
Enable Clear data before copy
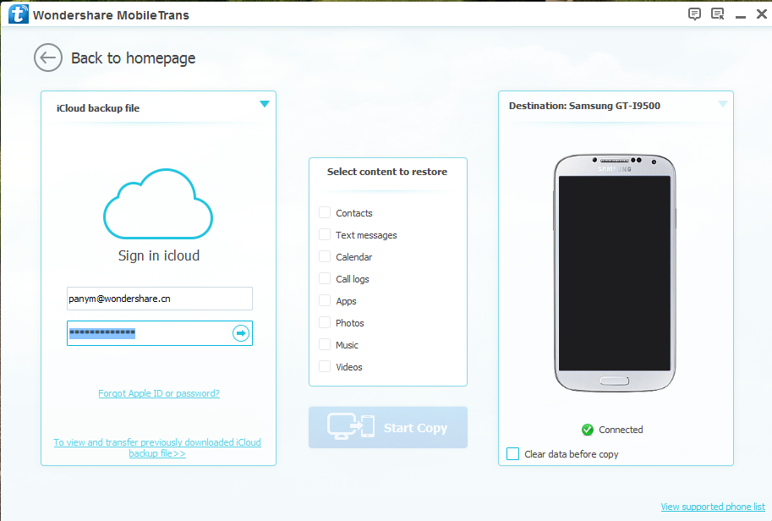(x=512, y=453)
